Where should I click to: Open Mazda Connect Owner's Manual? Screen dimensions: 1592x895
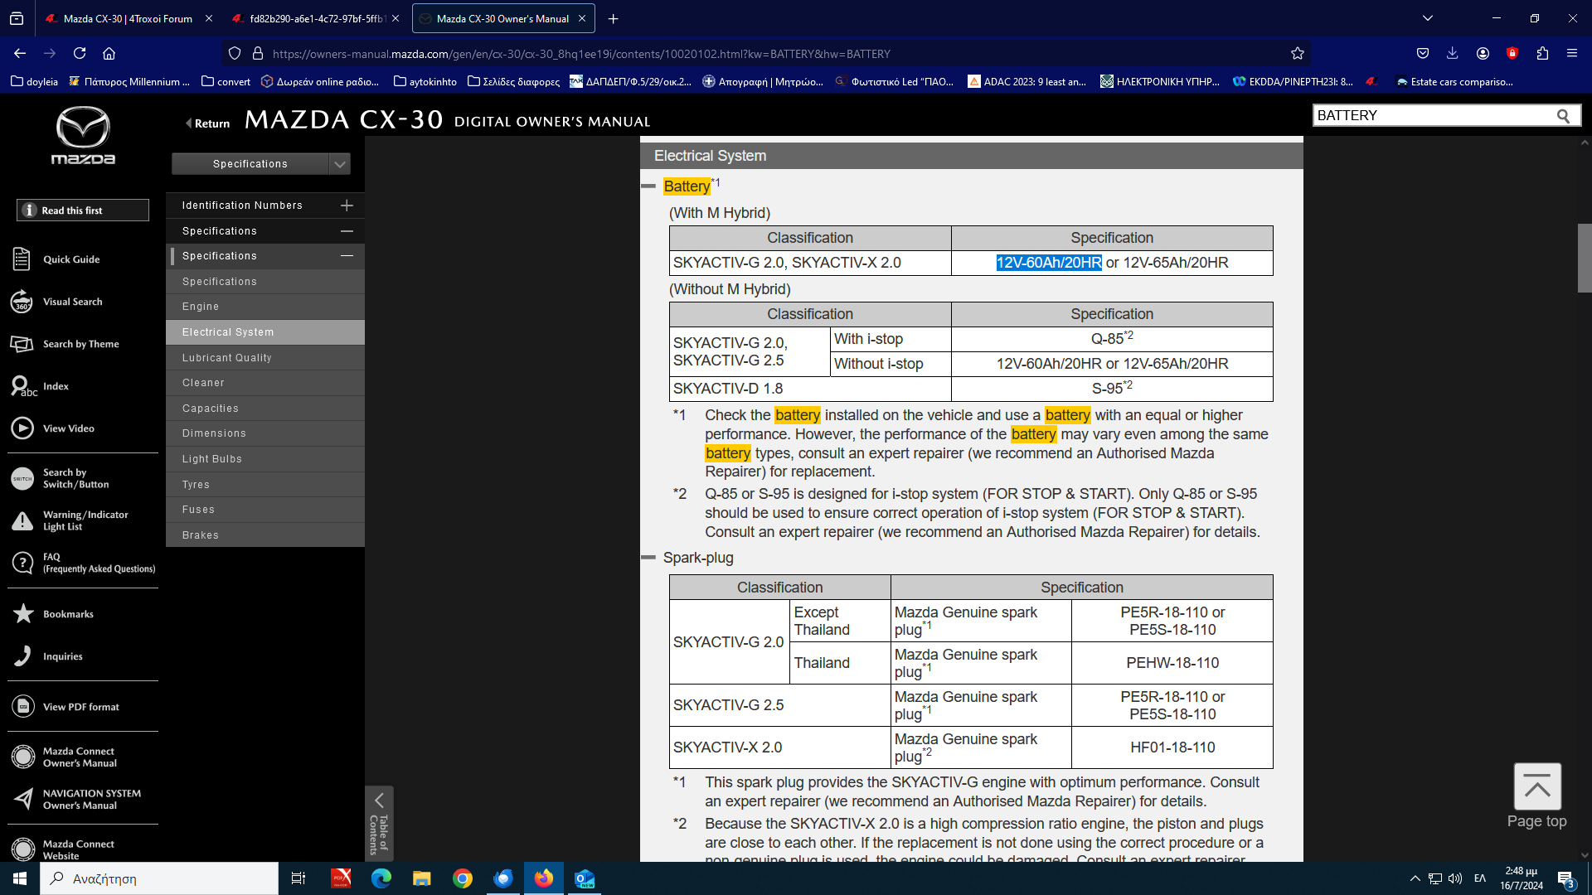point(64,757)
